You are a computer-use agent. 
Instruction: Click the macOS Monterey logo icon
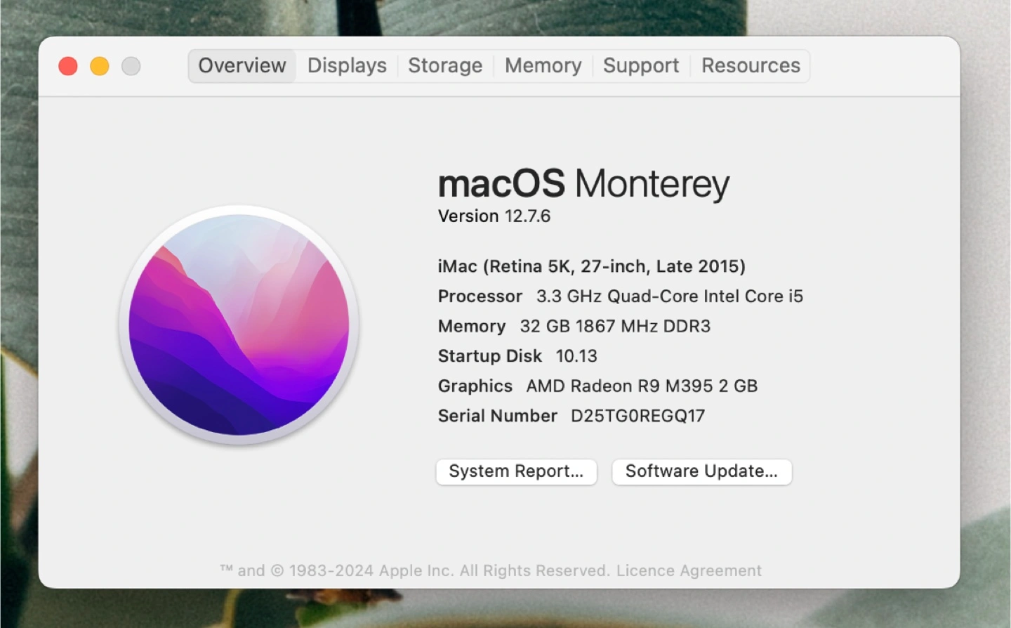[239, 325]
